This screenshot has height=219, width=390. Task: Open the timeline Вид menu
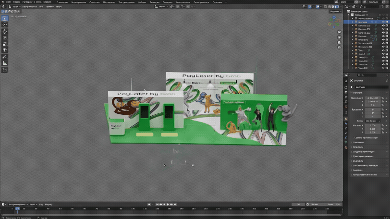[x=41, y=205]
